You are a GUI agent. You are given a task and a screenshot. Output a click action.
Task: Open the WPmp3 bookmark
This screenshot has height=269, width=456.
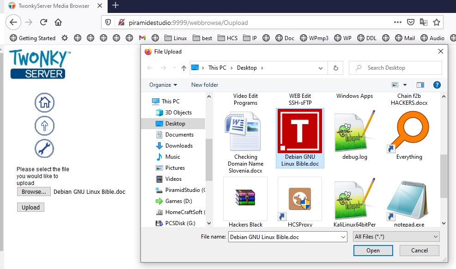tap(314, 38)
